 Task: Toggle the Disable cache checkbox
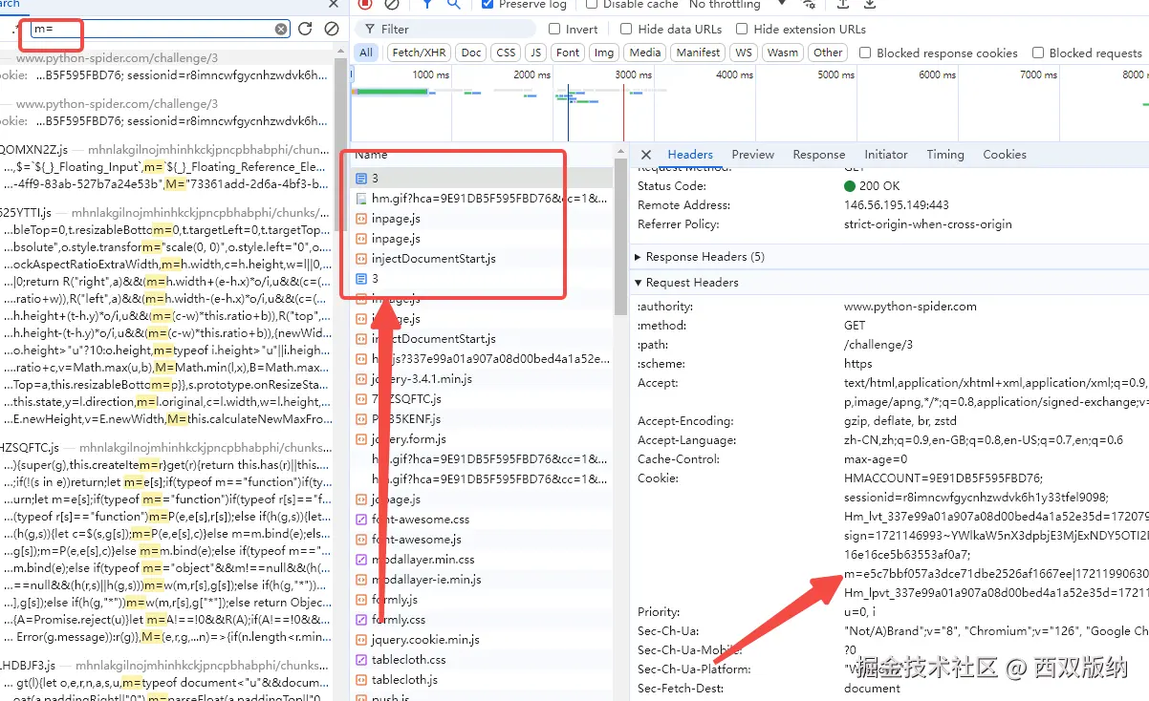591,4
